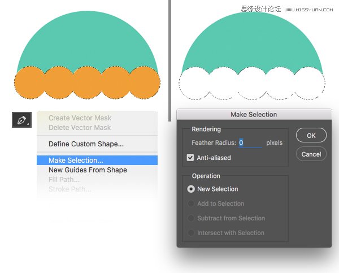Click the orange scalloped circles shape

(86, 83)
